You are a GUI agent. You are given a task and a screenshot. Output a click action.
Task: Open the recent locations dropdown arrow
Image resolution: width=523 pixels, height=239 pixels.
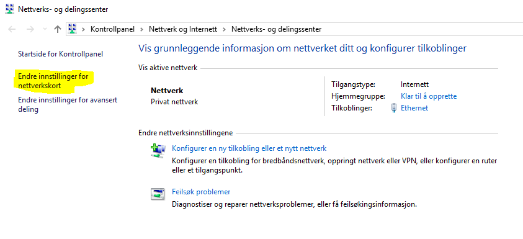pos(45,29)
